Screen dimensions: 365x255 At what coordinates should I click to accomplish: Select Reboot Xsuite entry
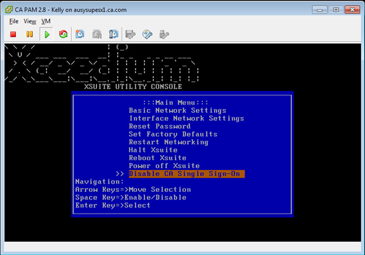click(157, 158)
